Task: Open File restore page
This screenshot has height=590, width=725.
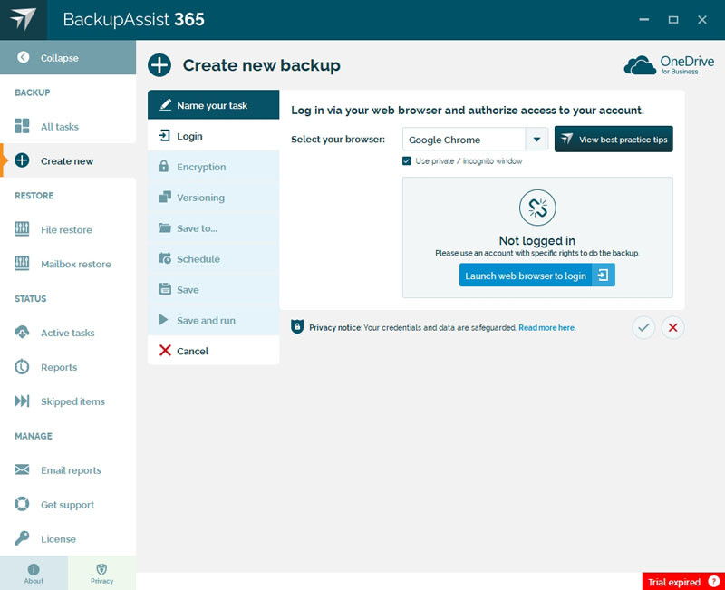Action: [x=68, y=229]
